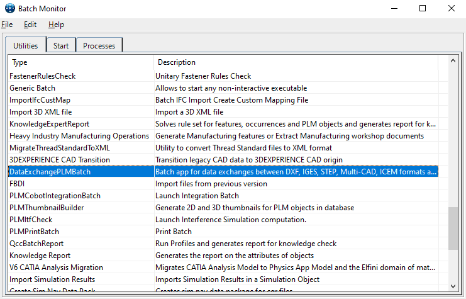
Task: Sort by the Type column header
Action: [81, 62]
